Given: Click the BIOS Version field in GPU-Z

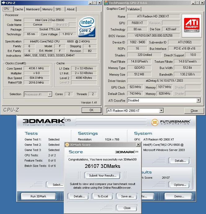Looking at the screenshot, I should [x=154, y=36].
